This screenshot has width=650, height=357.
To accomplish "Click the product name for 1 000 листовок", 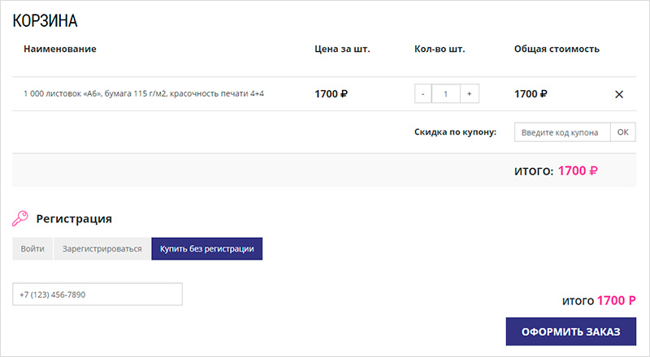I will click(x=144, y=93).
